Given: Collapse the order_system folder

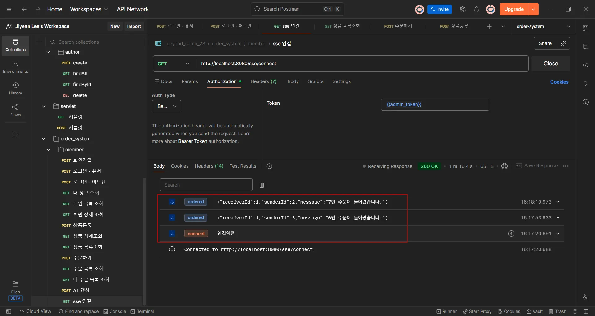Looking at the screenshot, I should point(44,139).
